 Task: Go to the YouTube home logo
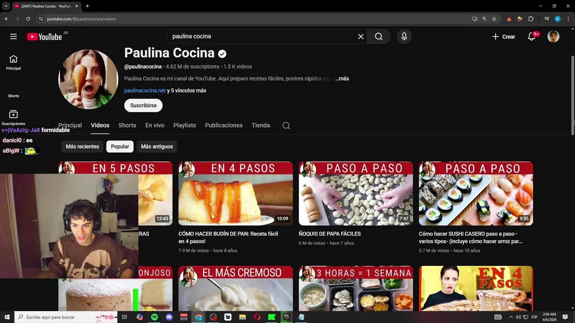[x=44, y=37]
